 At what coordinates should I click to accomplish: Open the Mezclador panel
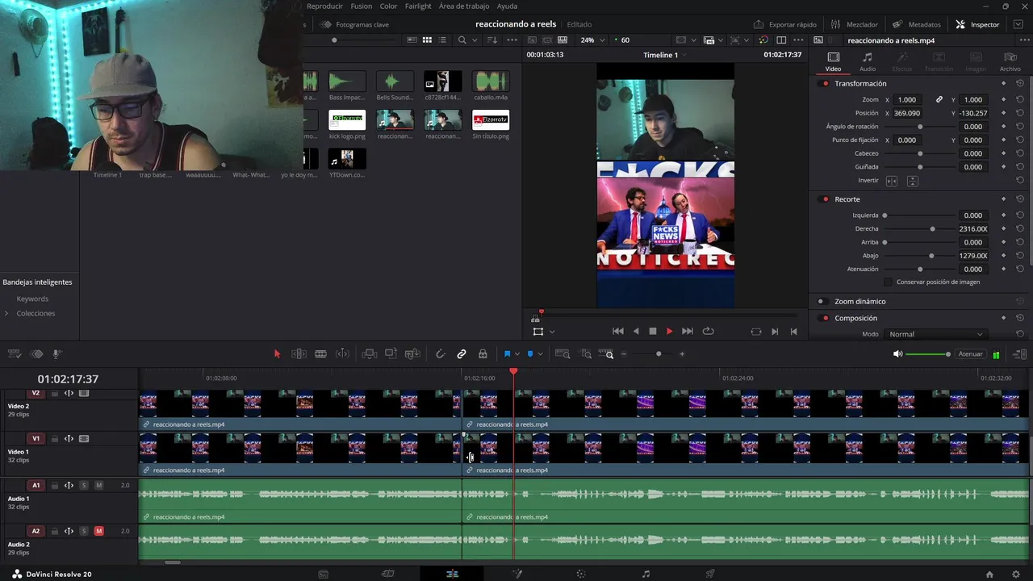click(x=854, y=24)
